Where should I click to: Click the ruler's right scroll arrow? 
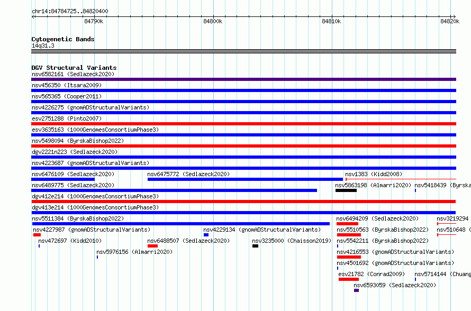tap(454, 16)
